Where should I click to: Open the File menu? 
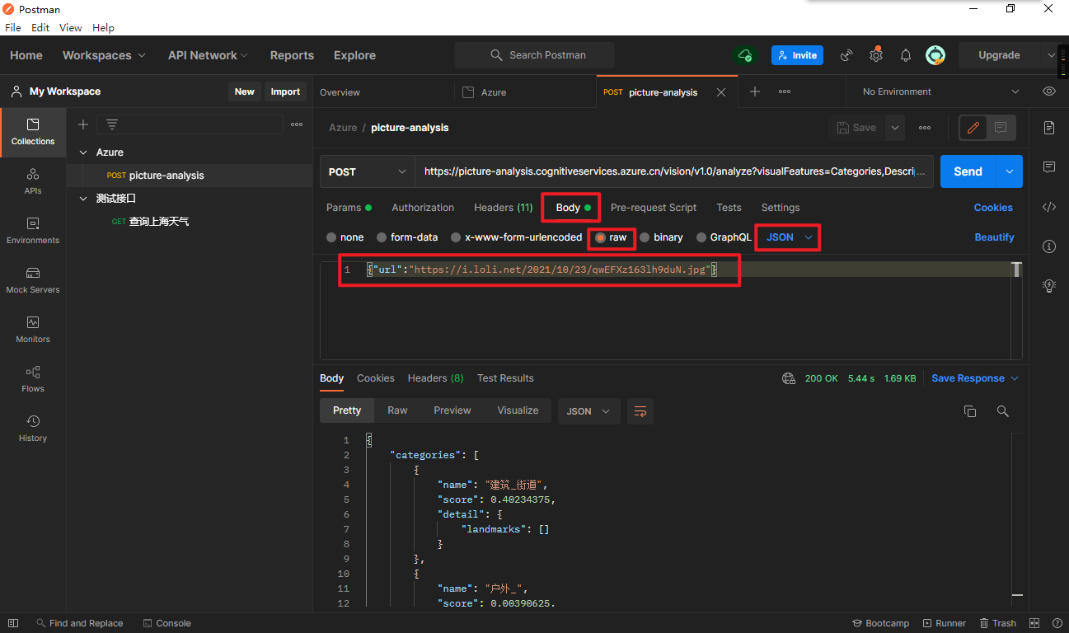point(13,27)
